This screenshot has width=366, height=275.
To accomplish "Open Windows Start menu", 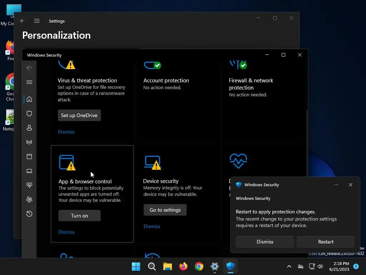I will 136,266.
